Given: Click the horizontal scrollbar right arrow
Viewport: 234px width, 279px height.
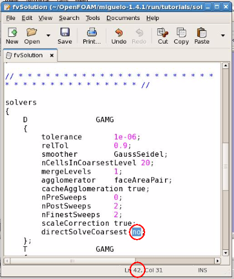Looking at the screenshot, I should pos(218,261).
